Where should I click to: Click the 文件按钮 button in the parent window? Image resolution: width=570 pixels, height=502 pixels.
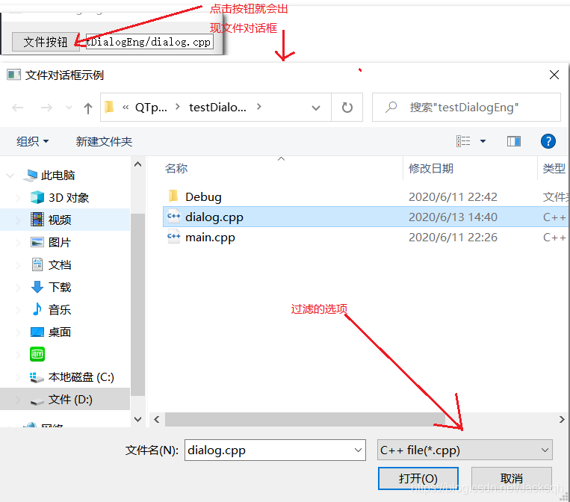pyautogui.click(x=46, y=42)
